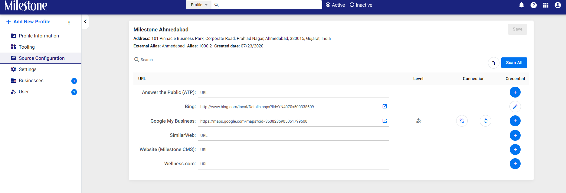Open the notifications bell
Image resolution: width=566 pixels, height=193 pixels.
[x=522, y=5]
